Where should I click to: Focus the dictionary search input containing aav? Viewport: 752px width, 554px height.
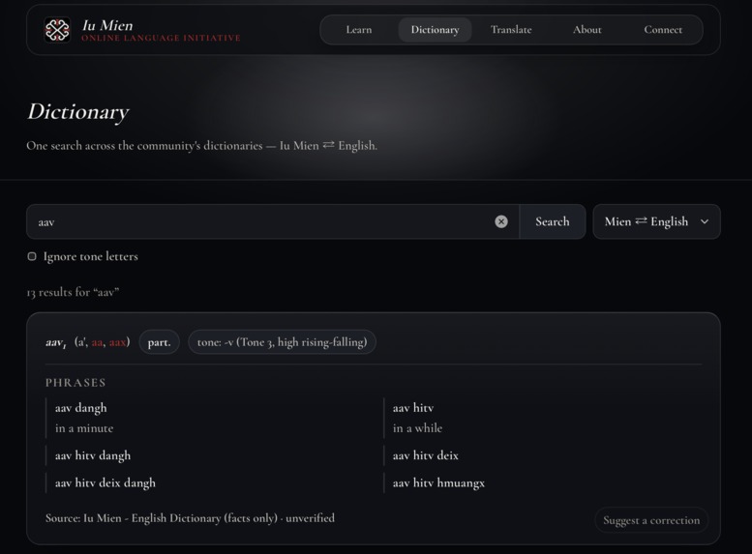[x=272, y=221]
